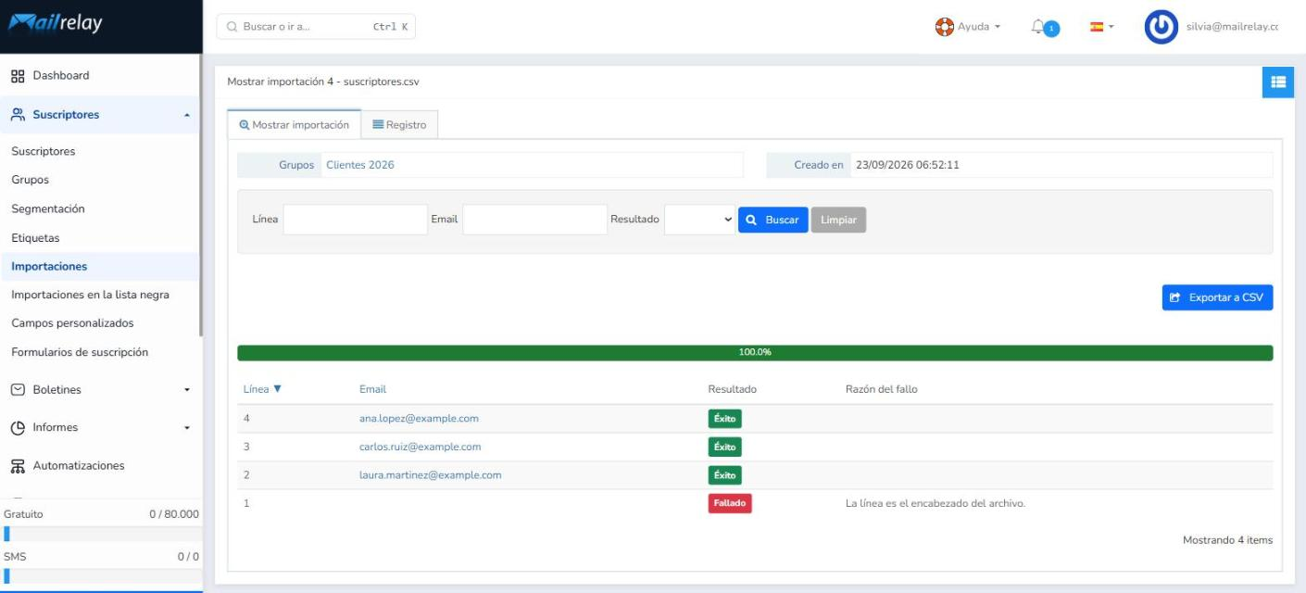
Task: Click the magnifier icon in search box
Action: 232,27
